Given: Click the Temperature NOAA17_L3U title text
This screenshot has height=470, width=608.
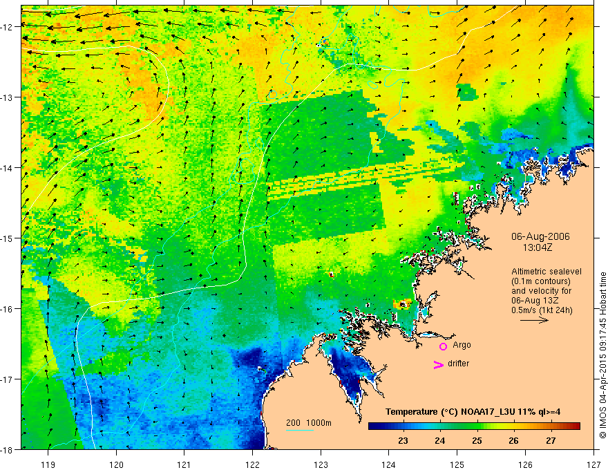Looking at the screenshot, I should click(473, 412).
